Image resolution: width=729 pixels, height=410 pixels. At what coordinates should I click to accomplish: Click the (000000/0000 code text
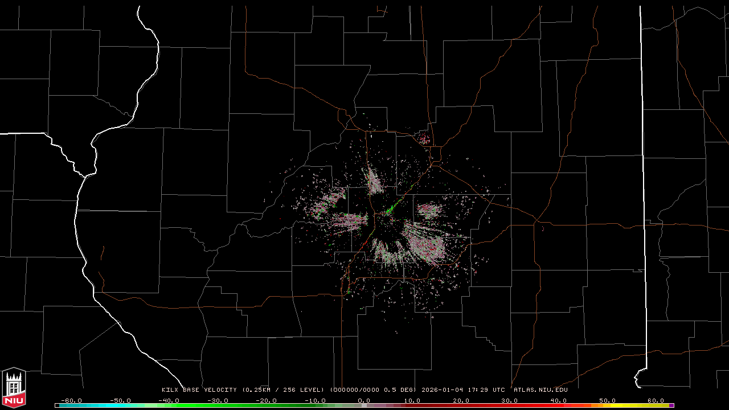(x=353, y=390)
